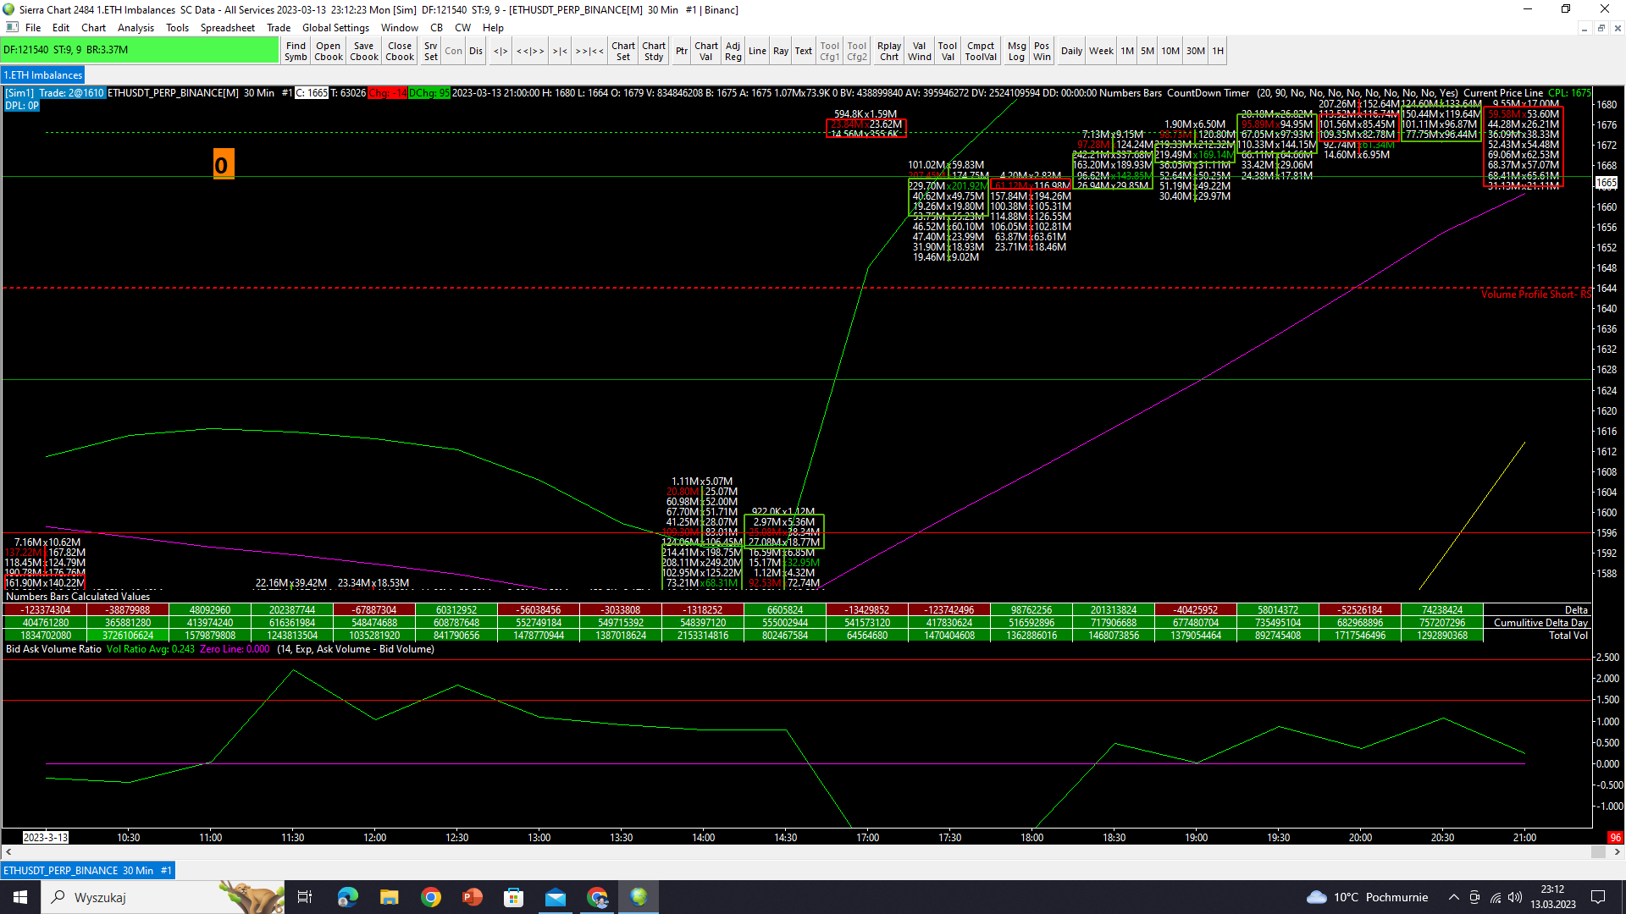
Task: Click the 1.ETH Imbalances chartbook tab
Action: [x=43, y=75]
